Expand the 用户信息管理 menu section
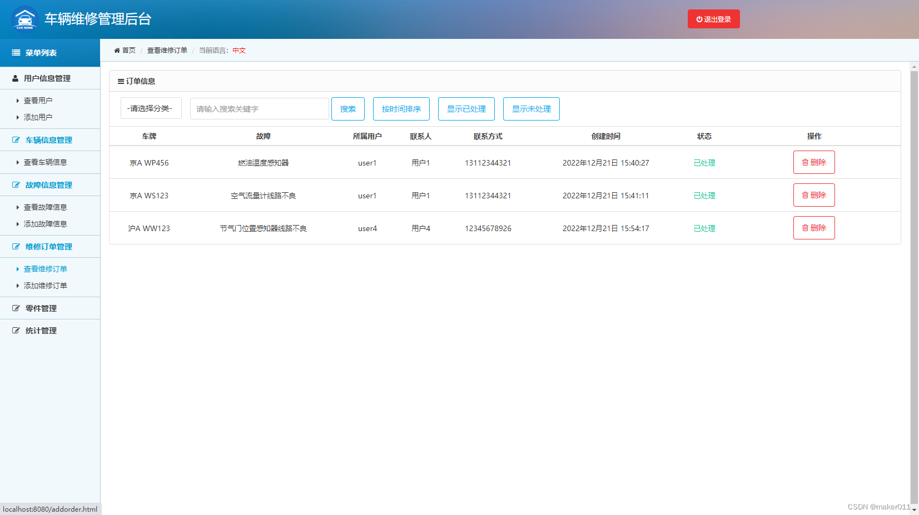The width and height of the screenshot is (919, 515). (x=50, y=78)
